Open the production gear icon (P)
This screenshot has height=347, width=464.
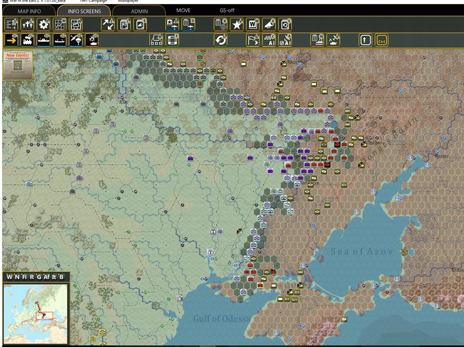43,24
